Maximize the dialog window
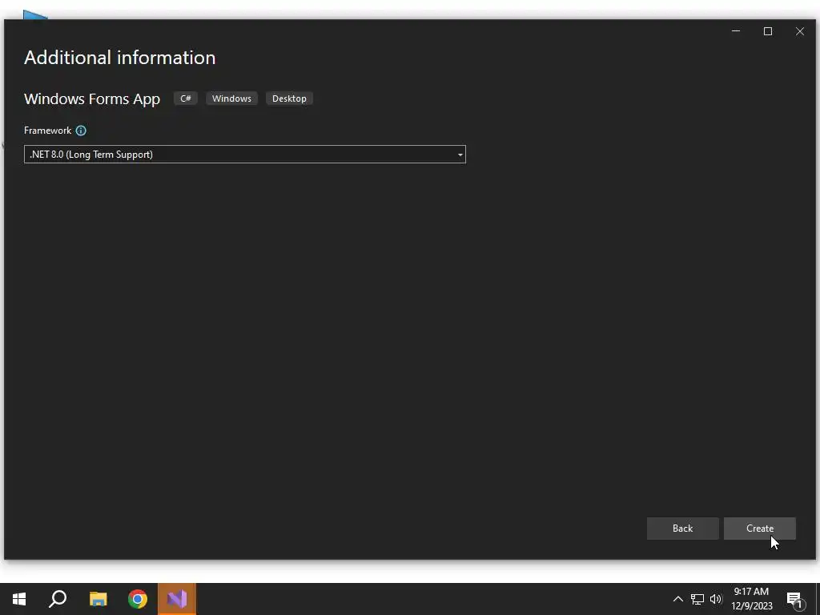 (768, 31)
